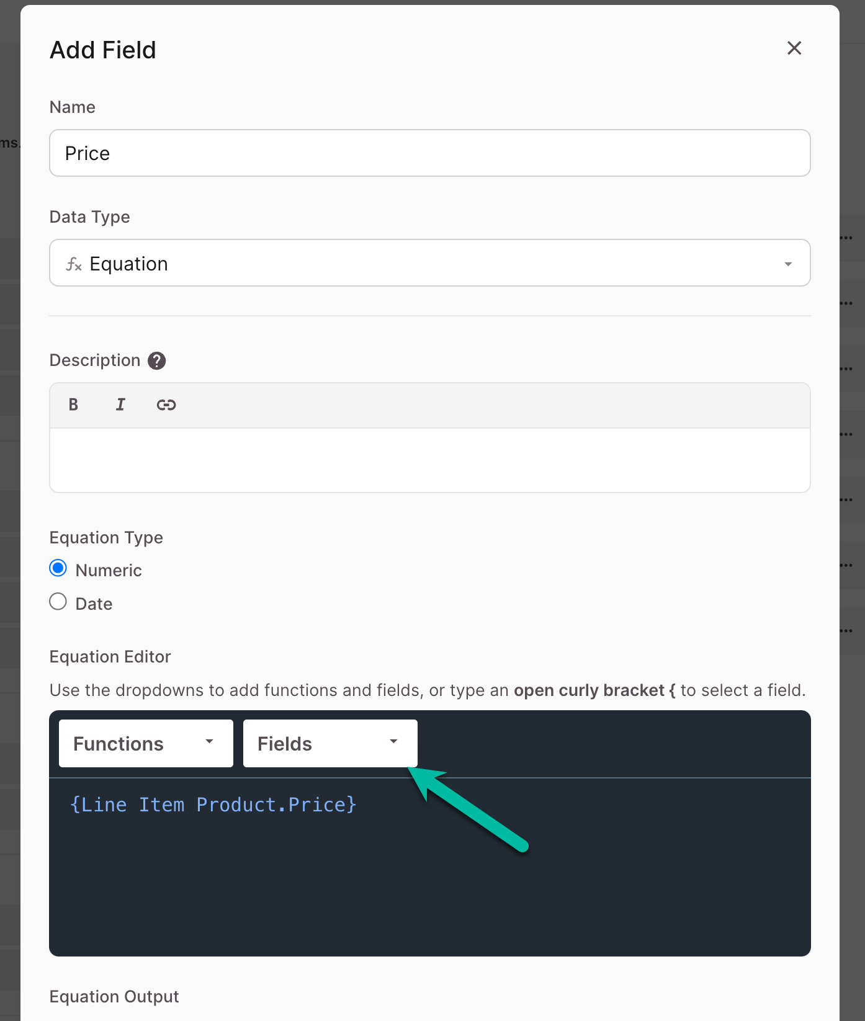Click the Name input field containing Price
Image resolution: width=865 pixels, height=1021 pixels.
click(429, 153)
